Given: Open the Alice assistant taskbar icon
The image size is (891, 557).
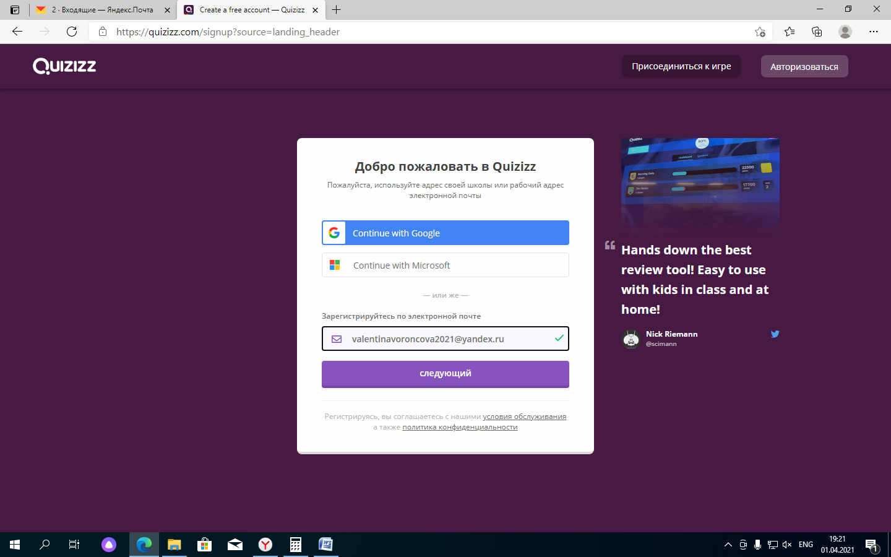Looking at the screenshot, I should click(x=109, y=545).
